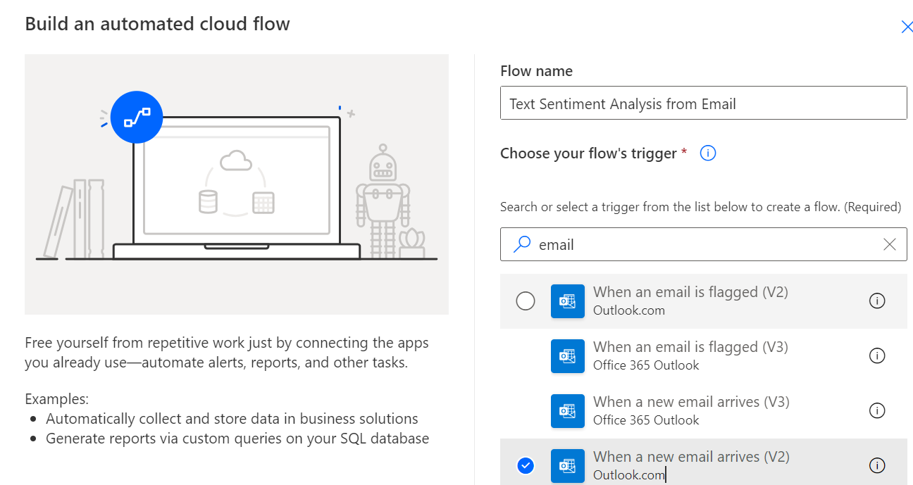
Task: Close the Build an automated cloud flow dialog
Action: pos(907,27)
